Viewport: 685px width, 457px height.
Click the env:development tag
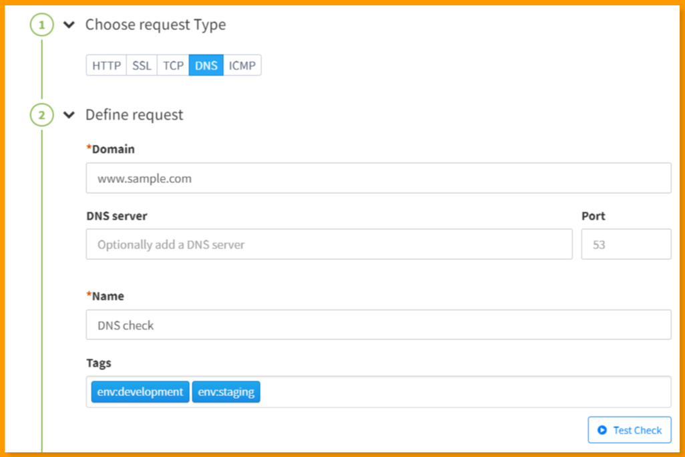(140, 392)
